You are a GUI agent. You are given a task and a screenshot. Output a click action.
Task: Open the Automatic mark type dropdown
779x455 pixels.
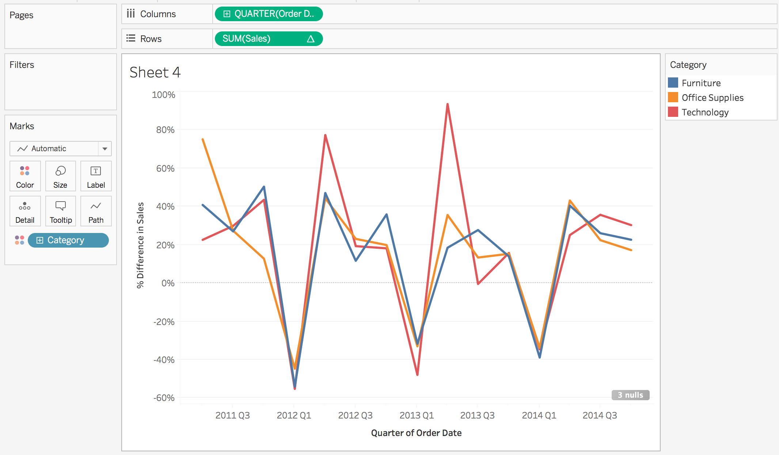104,149
